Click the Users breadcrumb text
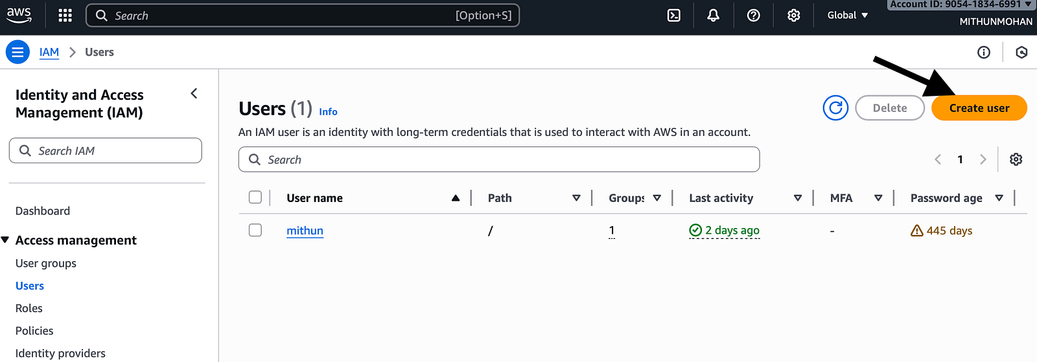This screenshot has height=362, width=1037. click(99, 52)
